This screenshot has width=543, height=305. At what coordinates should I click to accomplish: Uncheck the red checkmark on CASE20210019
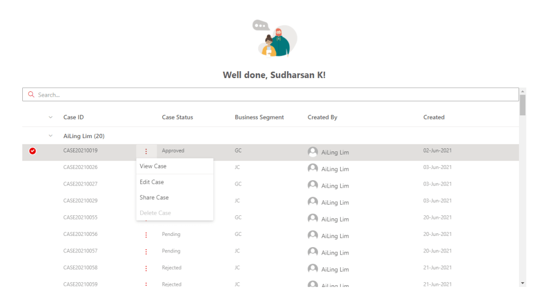tap(32, 151)
